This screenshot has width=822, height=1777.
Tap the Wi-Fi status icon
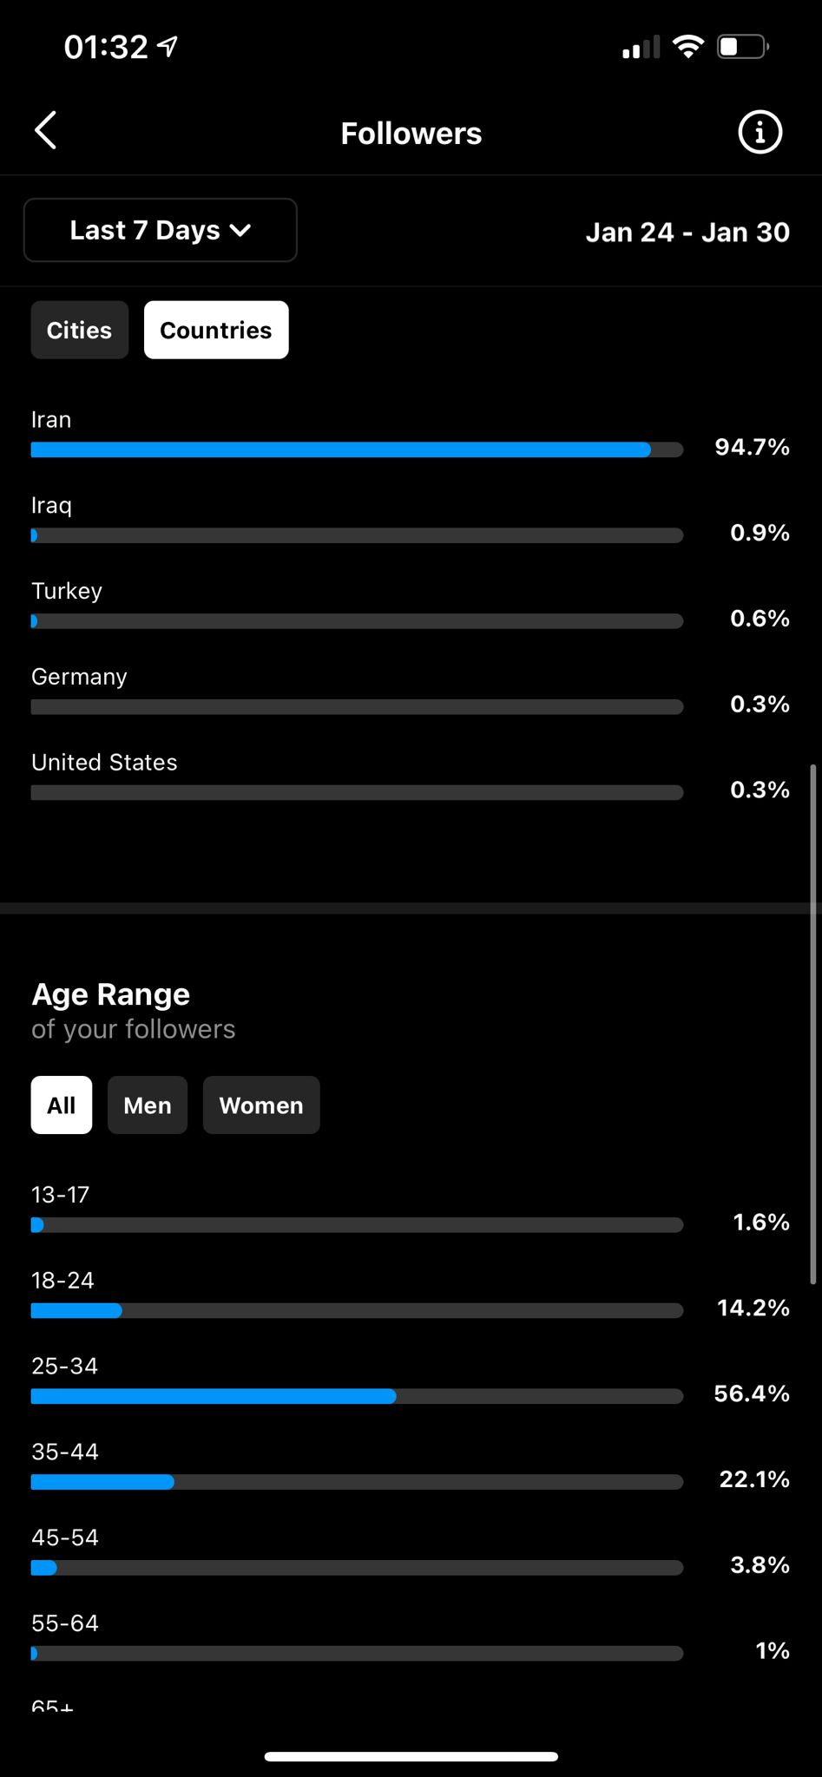coord(688,47)
